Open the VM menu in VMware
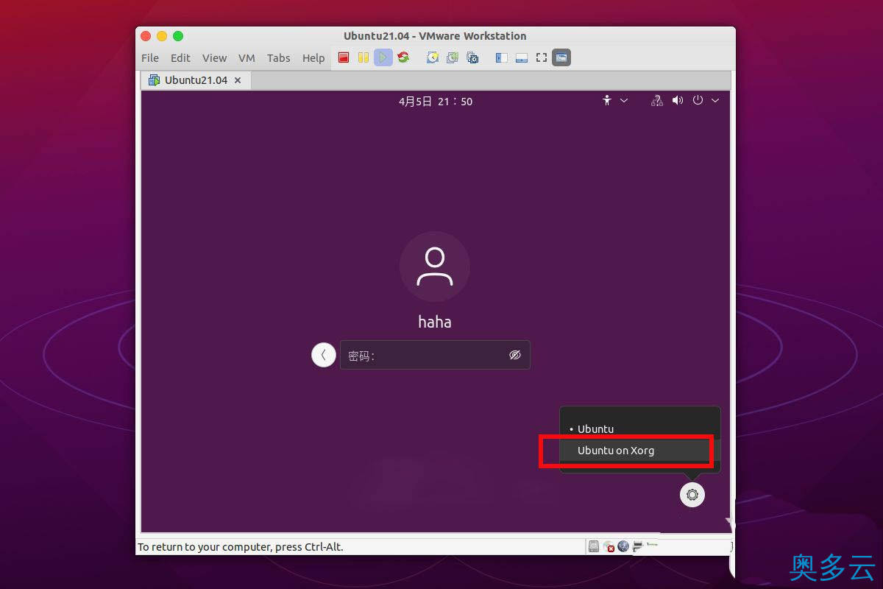Viewport: 883px width, 589px height. tap(246, 57)
